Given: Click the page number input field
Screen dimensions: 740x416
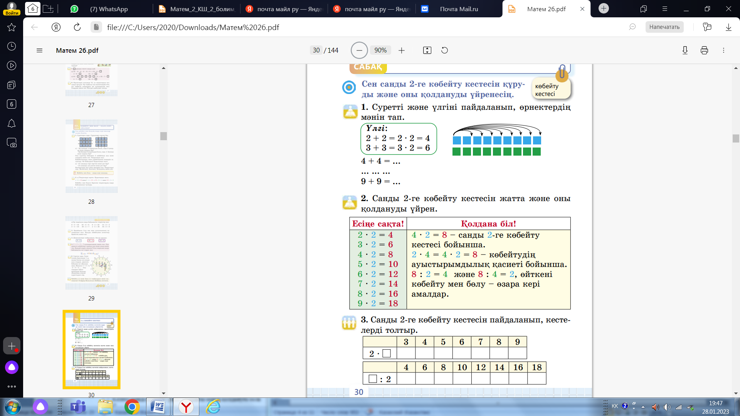Looking at the screenshot, I should point(316,50).
